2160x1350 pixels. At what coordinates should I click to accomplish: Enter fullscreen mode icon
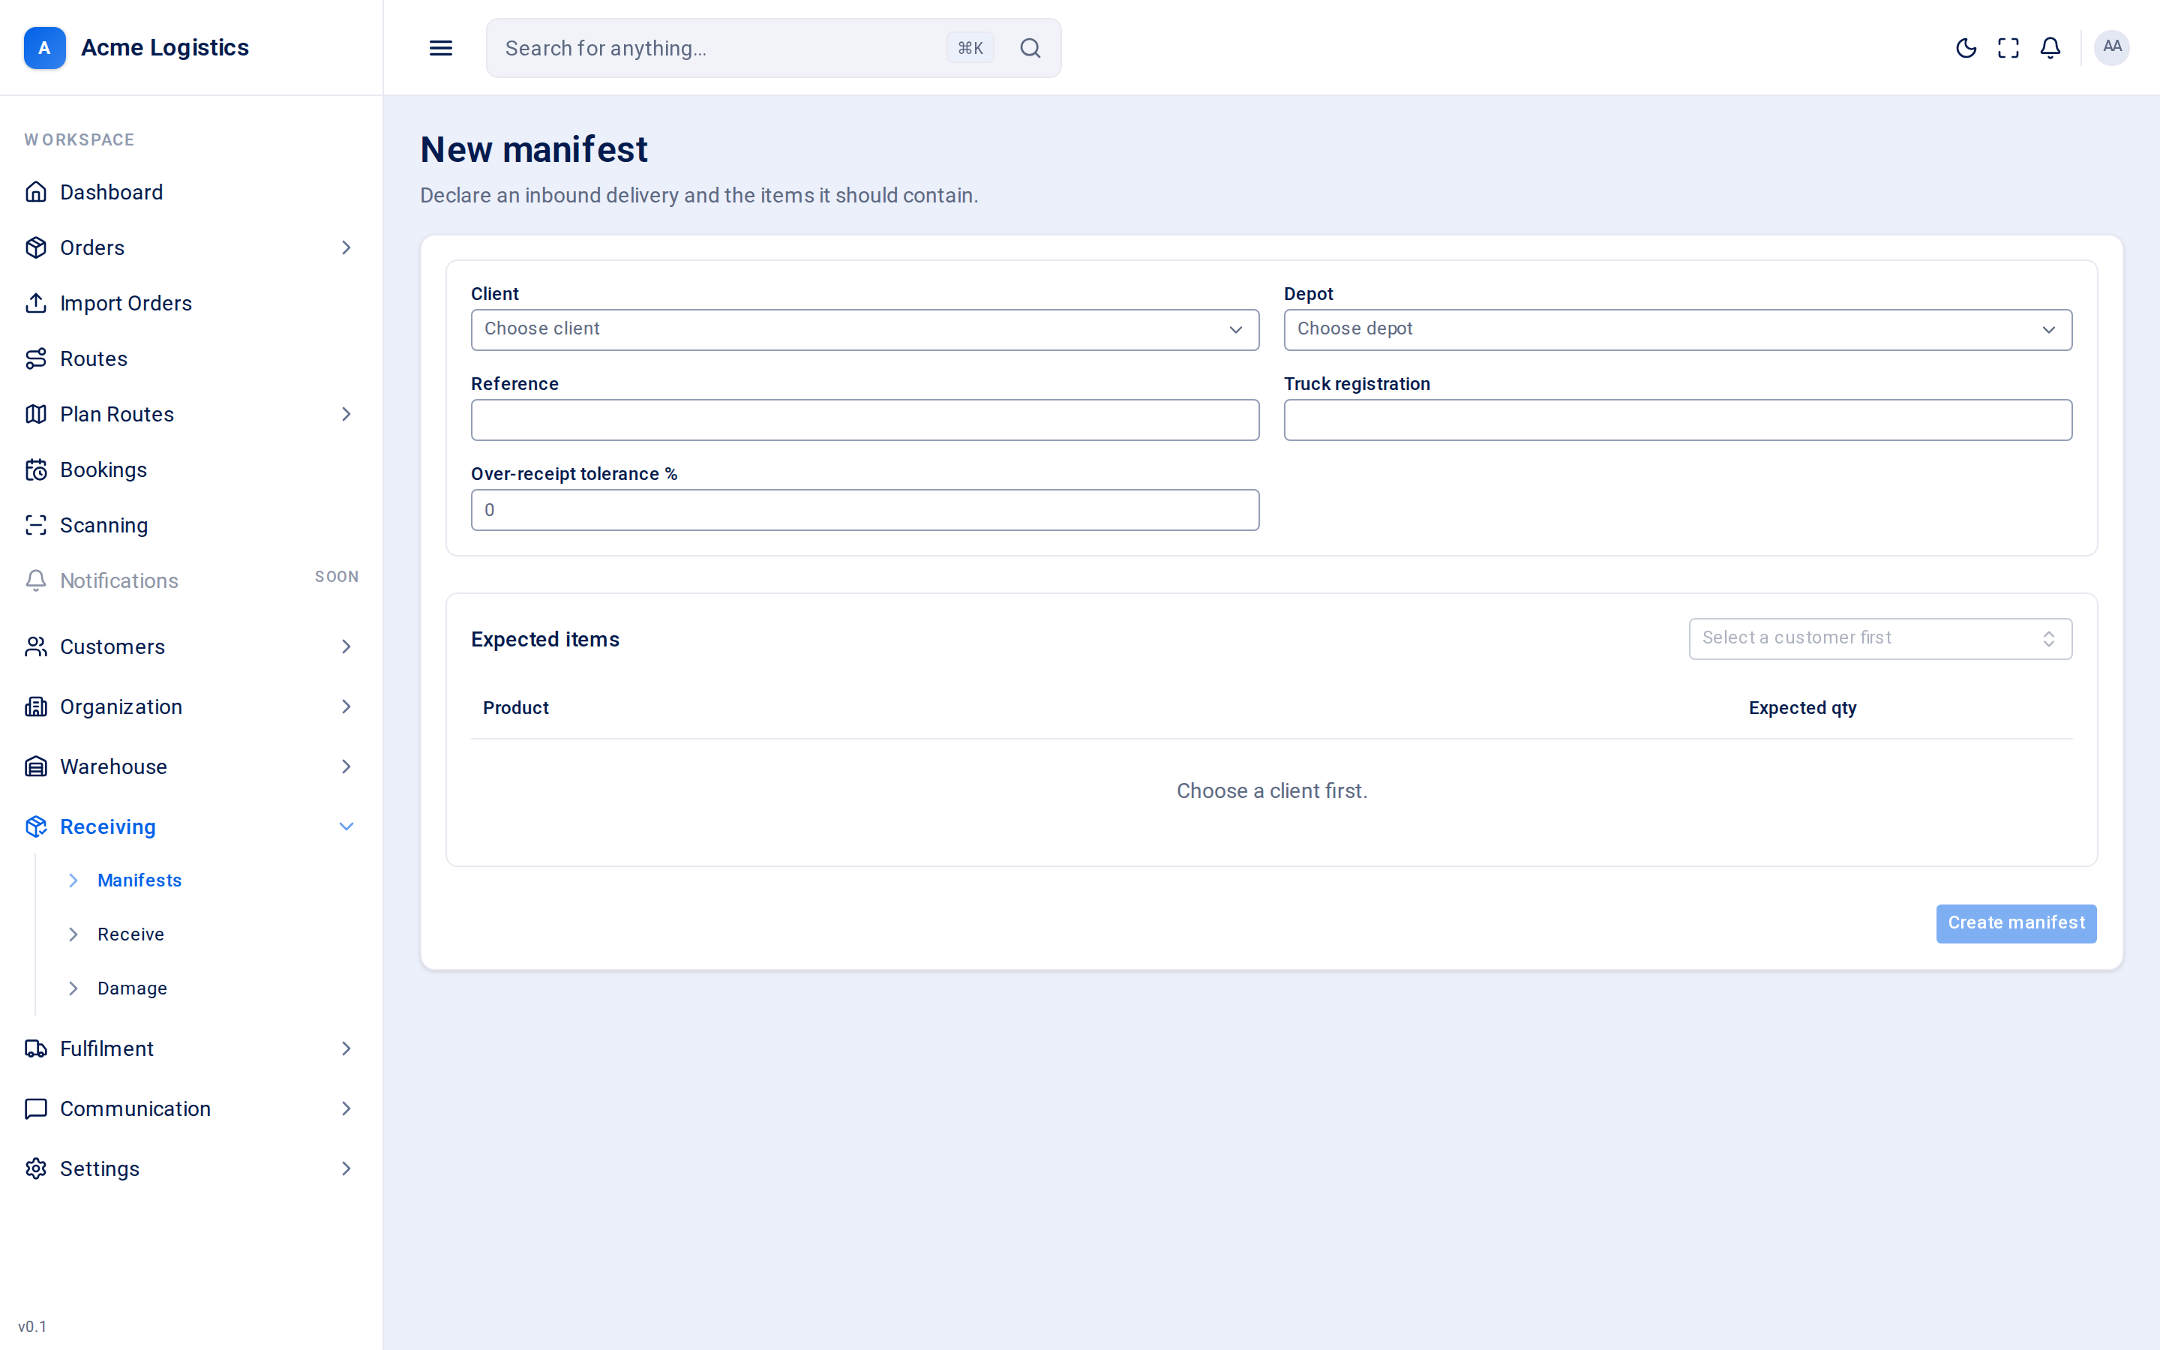2008,48
